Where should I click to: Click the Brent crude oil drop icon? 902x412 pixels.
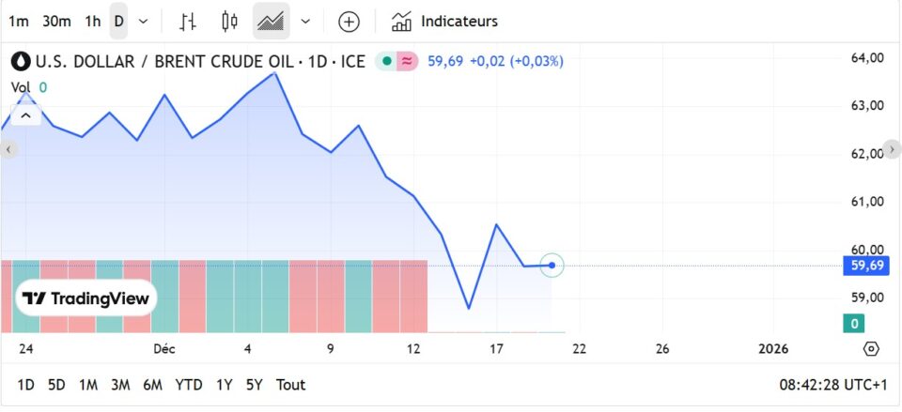[x=21, y=61]
